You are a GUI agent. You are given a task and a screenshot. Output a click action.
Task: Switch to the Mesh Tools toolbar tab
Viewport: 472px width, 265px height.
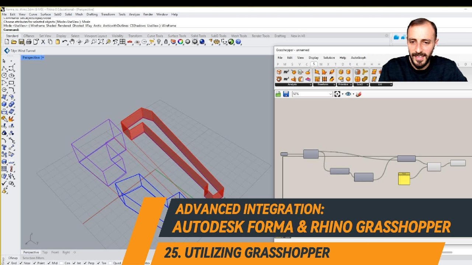coord(239,36)
